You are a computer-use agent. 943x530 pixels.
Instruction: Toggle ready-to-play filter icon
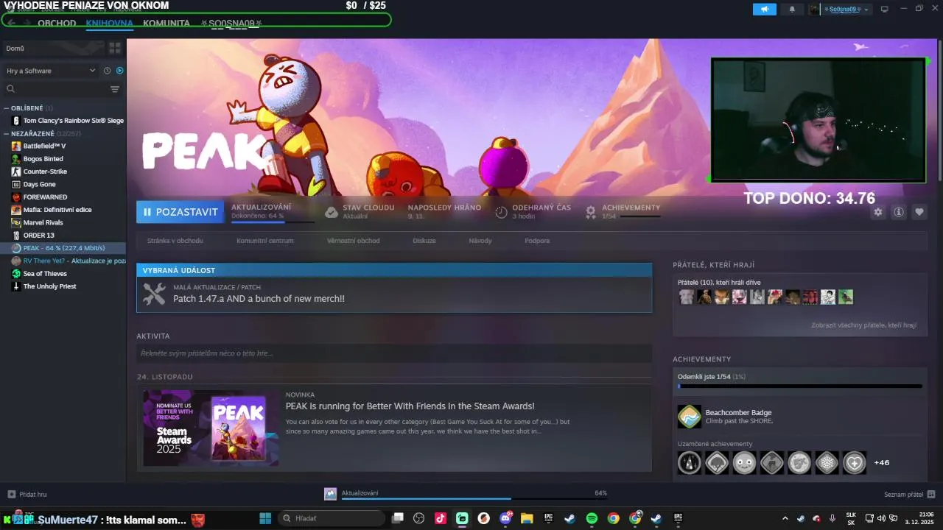[x=119, y=71]
